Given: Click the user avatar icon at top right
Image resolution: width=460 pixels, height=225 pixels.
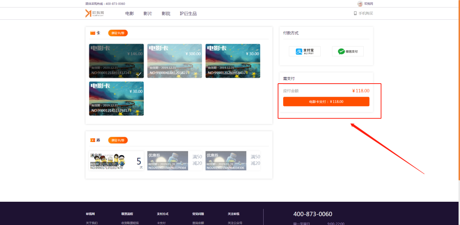Looking at the screenshot, I should 360,4.
